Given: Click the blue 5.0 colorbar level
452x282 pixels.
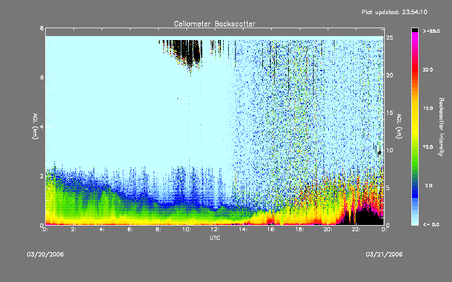Looking at the screenshot, I should click(415, 186).
